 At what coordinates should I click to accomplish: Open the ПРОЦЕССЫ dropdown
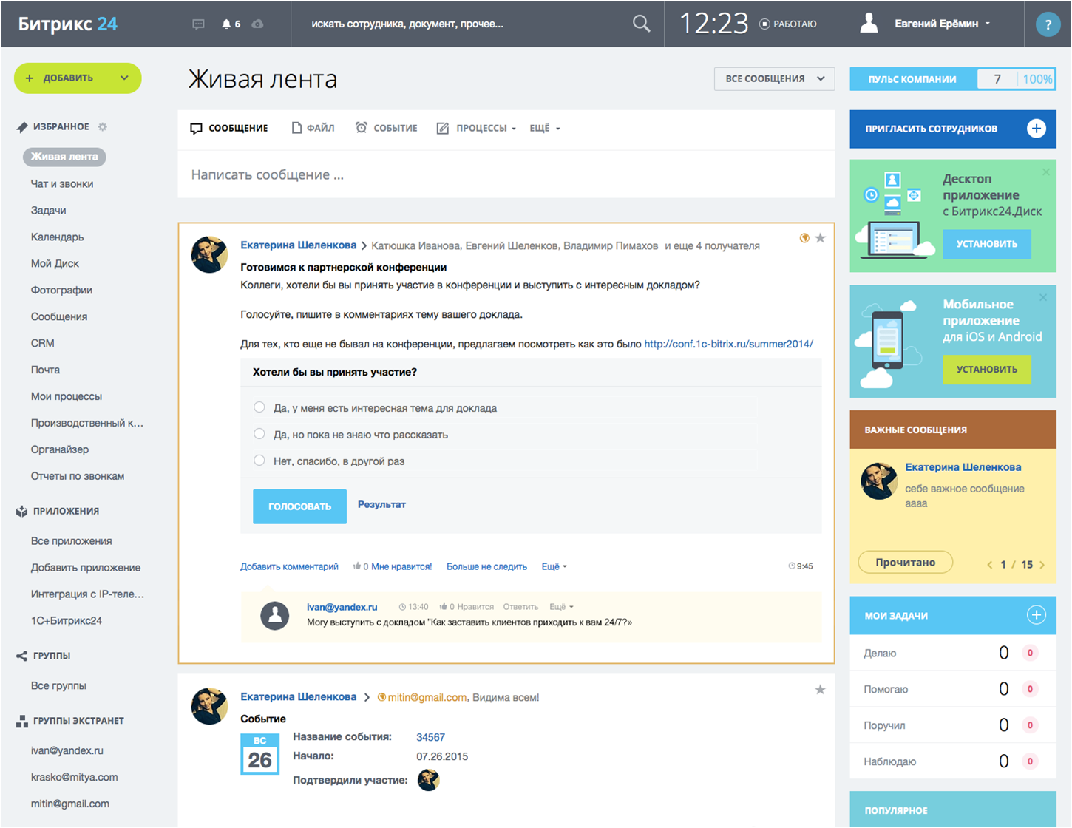477,128
